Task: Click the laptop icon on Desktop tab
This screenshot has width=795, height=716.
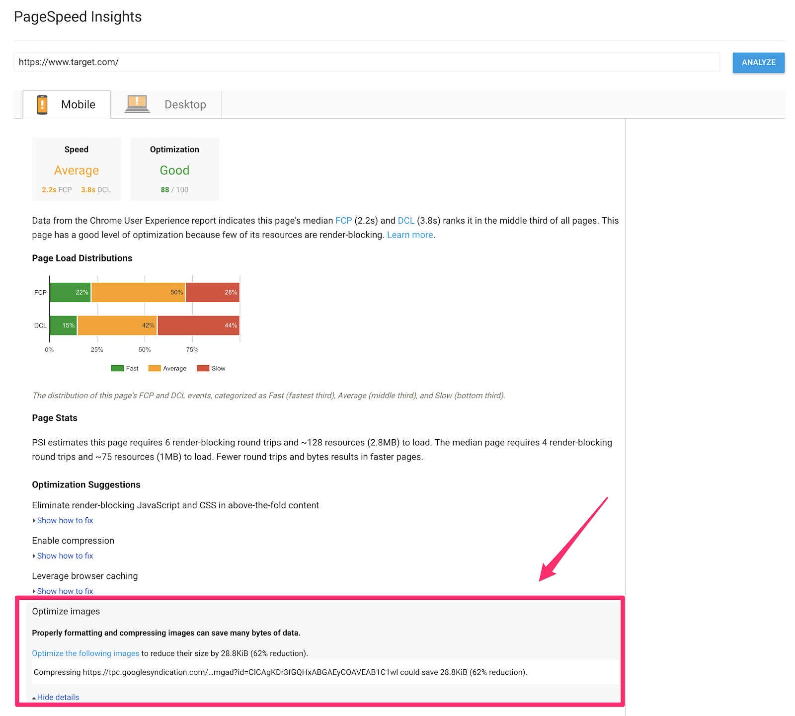Action: click(x=137, y=104)
